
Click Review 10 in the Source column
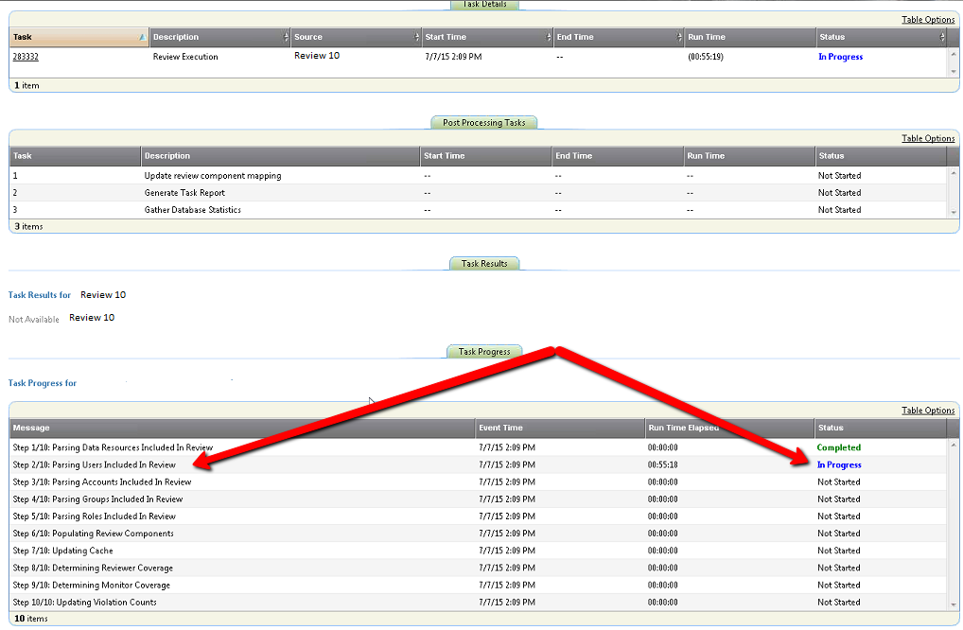[317, 56]
